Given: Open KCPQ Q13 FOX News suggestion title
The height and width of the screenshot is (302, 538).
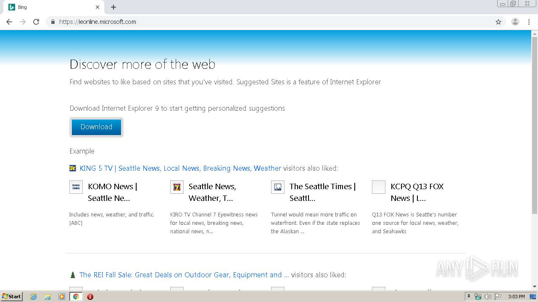Looking at the screenshot, I should click(x=417, y=192).
